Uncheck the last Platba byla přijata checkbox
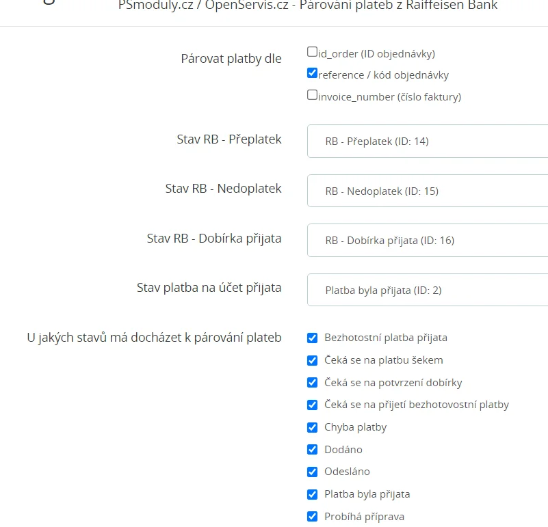Screen dimensions: 548x527 click(x=313, y=494)
